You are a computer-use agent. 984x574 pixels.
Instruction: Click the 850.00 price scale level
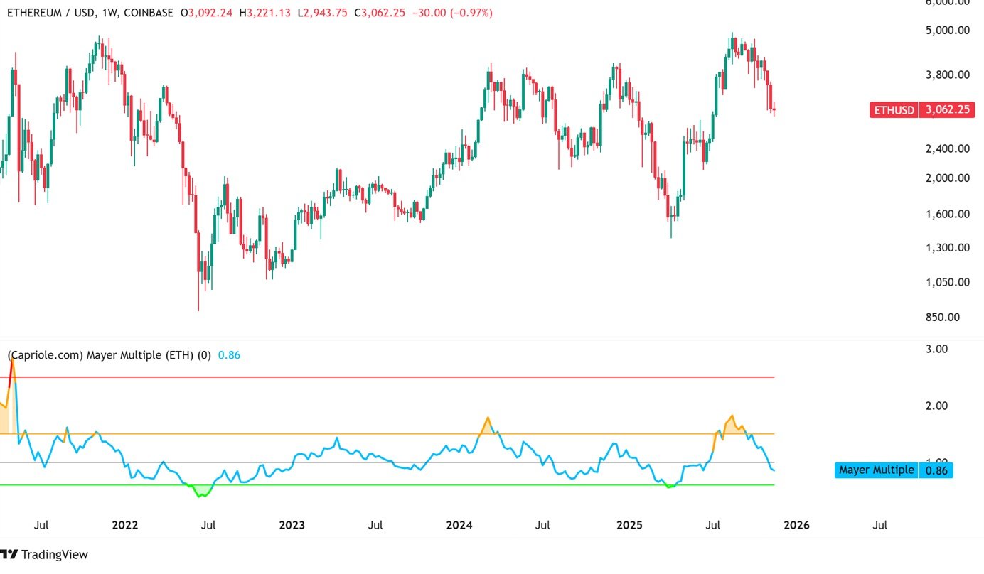[x=951, y=317]
